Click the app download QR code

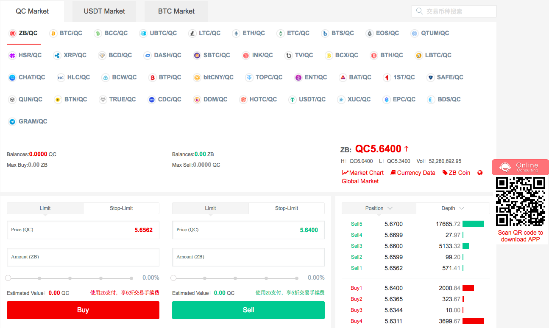[520, 202]
